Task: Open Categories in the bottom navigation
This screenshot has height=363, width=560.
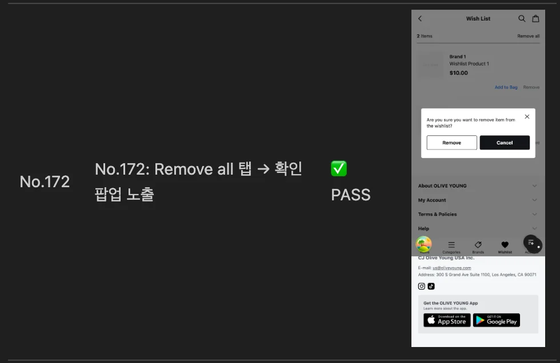Action: tap(451, 247)
